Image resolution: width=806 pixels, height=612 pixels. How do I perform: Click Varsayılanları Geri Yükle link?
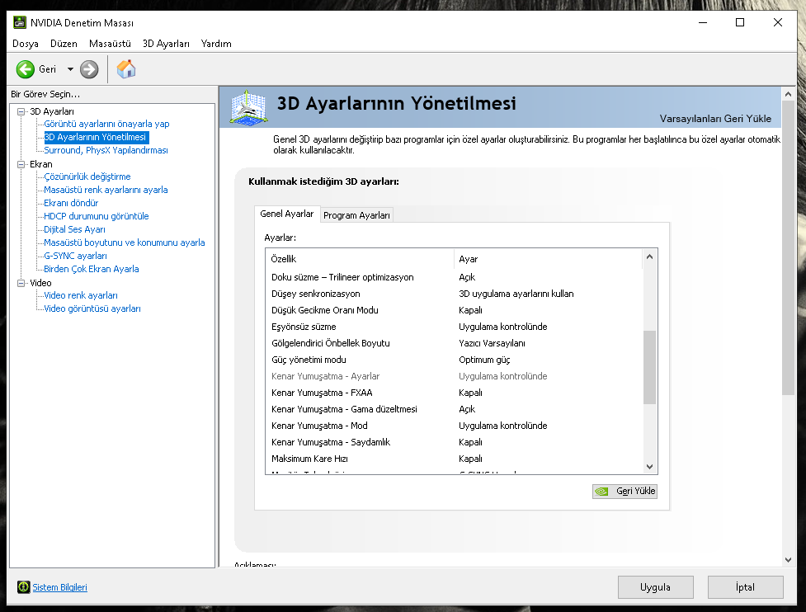click(x=714, y=118)
